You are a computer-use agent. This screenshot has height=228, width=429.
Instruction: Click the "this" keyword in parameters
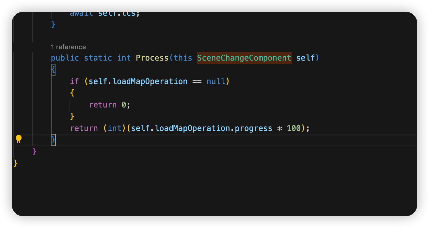tap(183, 58)
